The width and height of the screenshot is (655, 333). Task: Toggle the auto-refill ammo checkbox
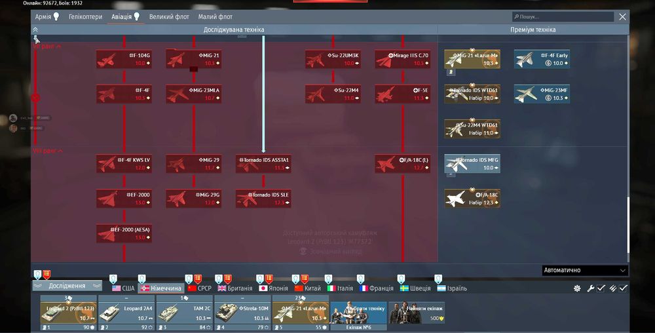pyautogui.click(x=623, y=288)
